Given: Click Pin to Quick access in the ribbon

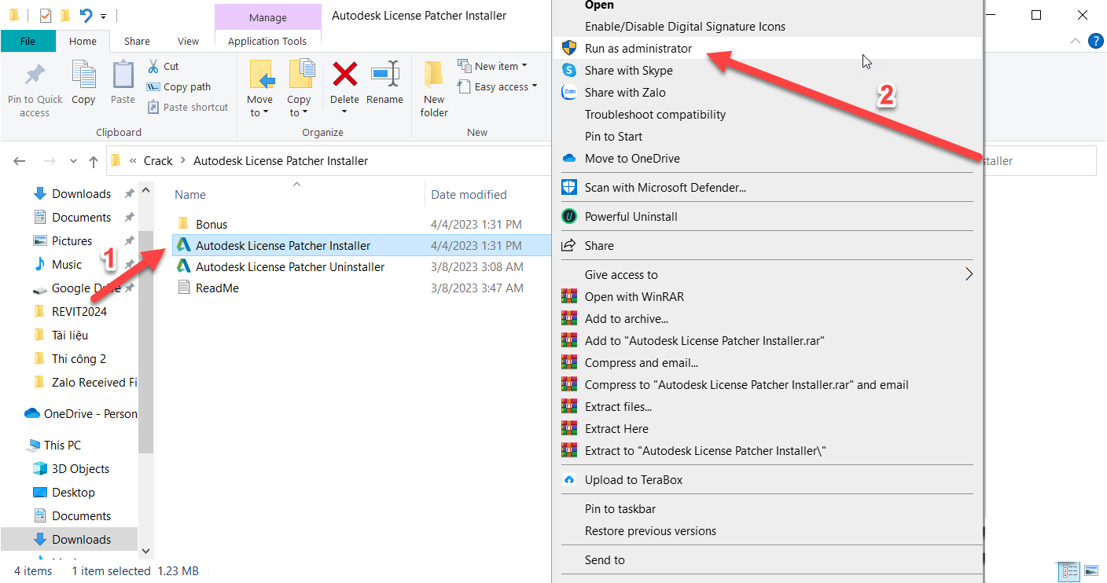Looking at the screenshot, I should (x=35, y=90).
